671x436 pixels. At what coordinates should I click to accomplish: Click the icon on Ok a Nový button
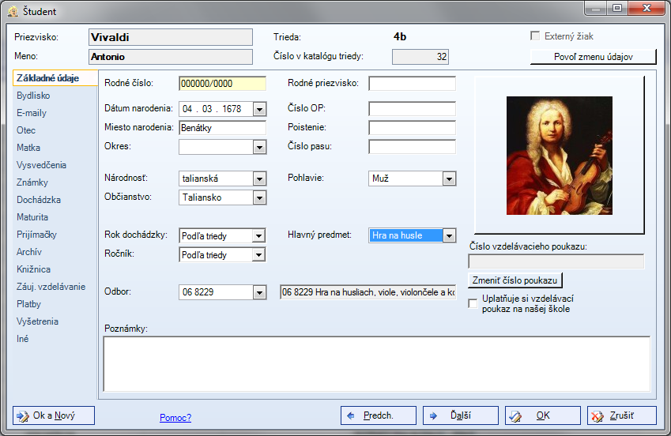coord(22,416)
